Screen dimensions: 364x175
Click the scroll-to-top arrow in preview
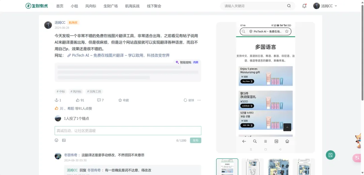pyautogui.click(x=287, y=127)
